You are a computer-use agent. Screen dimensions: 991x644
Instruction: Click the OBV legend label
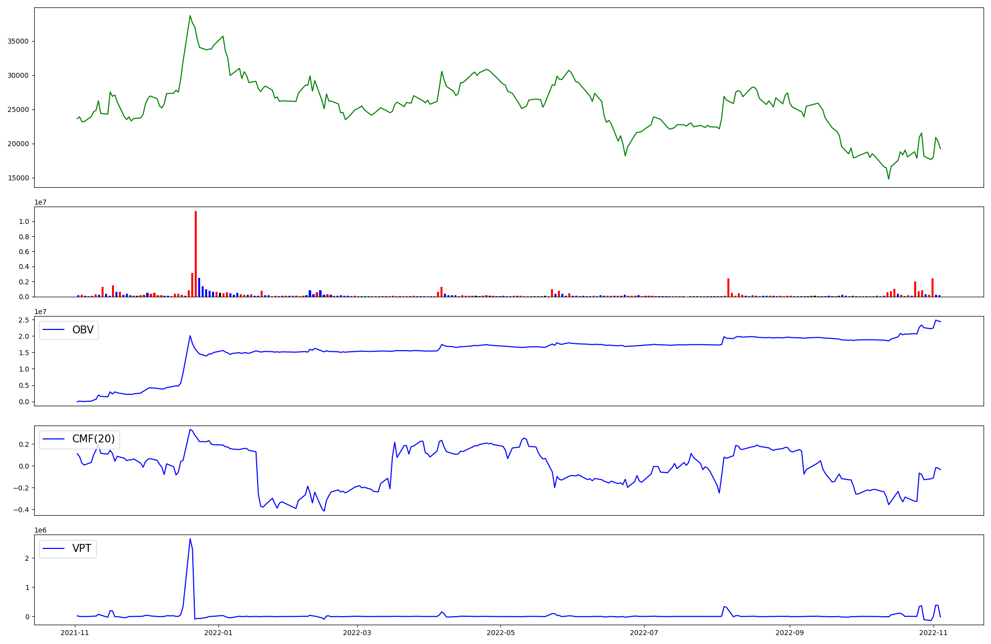click(83, 330)
